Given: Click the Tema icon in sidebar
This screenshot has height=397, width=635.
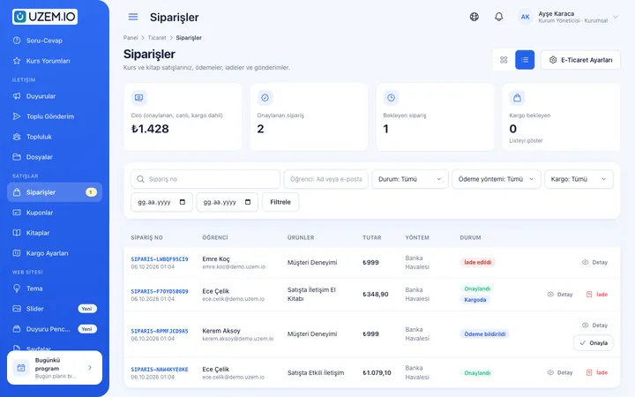Looking at the screenshot, I should pyautogui.click(x=17, y=288).
